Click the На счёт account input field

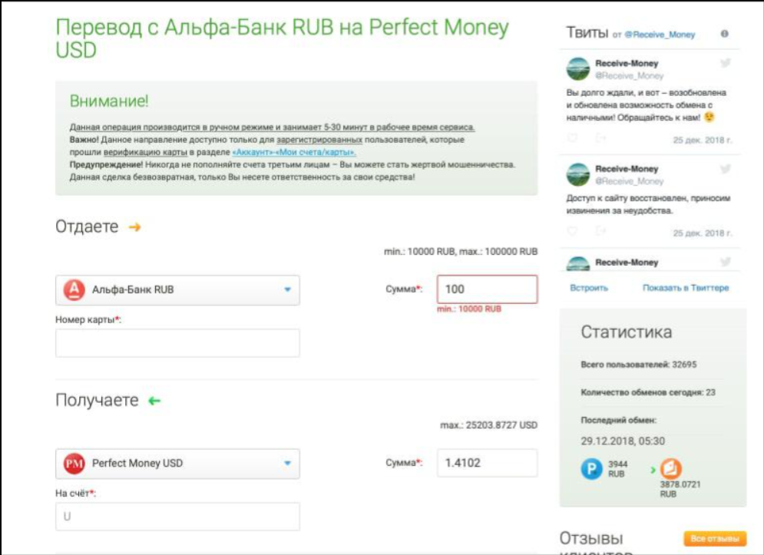(177, 517)
